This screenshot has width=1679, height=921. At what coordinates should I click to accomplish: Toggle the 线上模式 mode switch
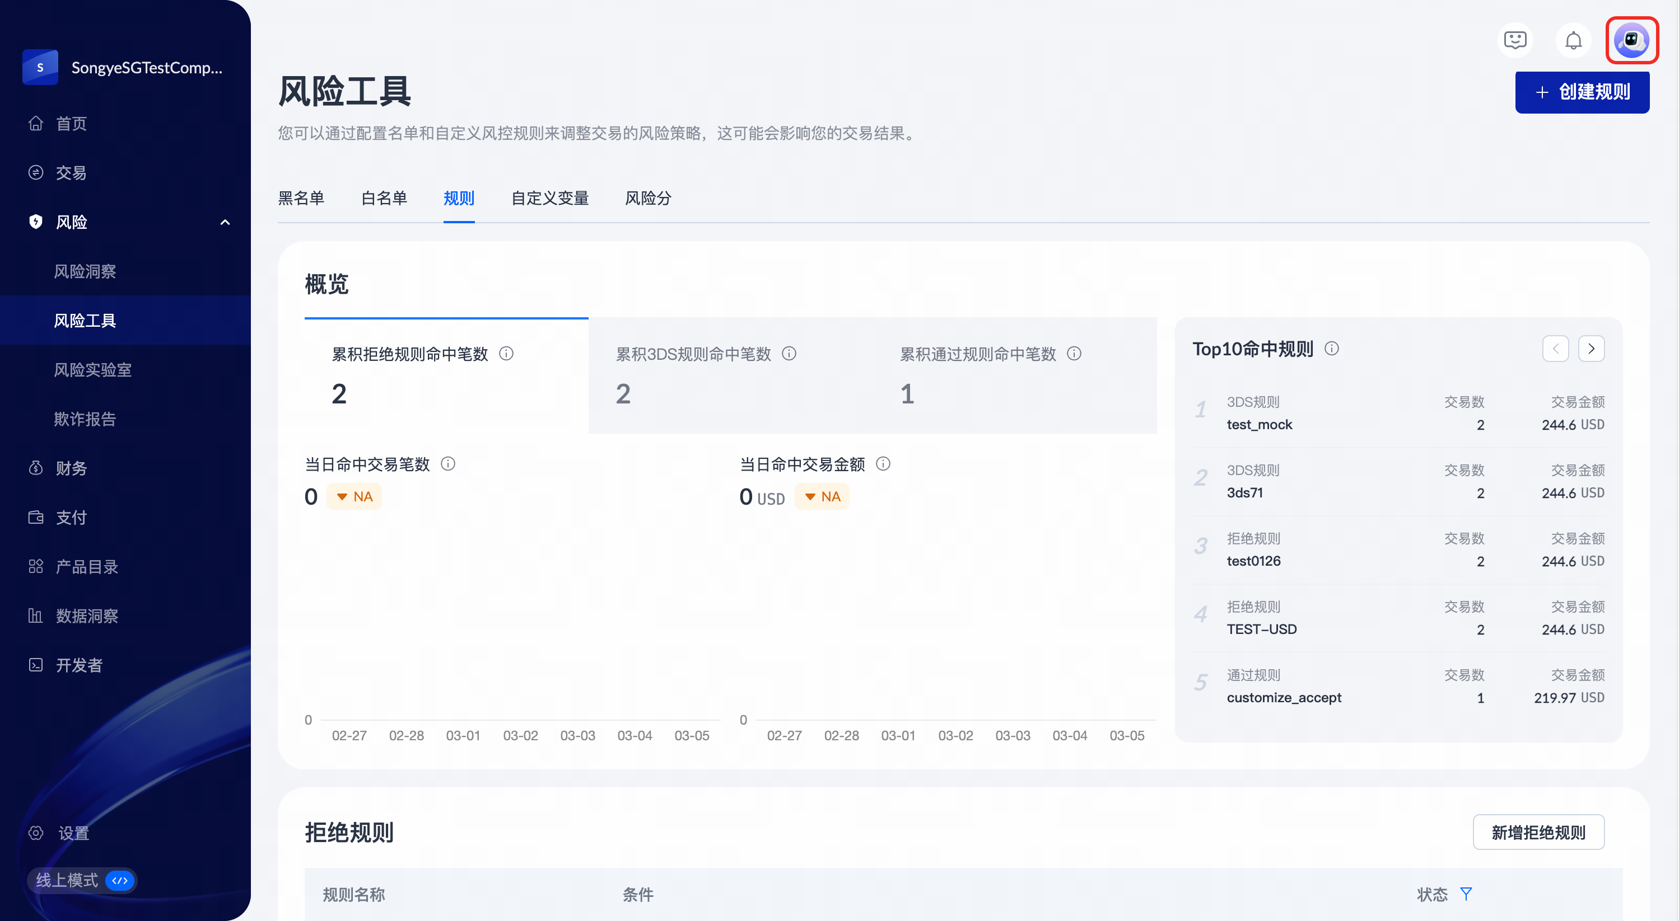point(120,881)
